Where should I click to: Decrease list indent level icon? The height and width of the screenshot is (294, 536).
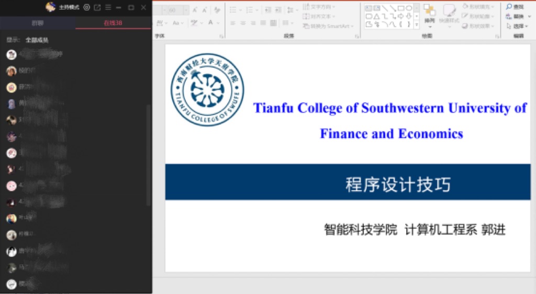(267, 10)
